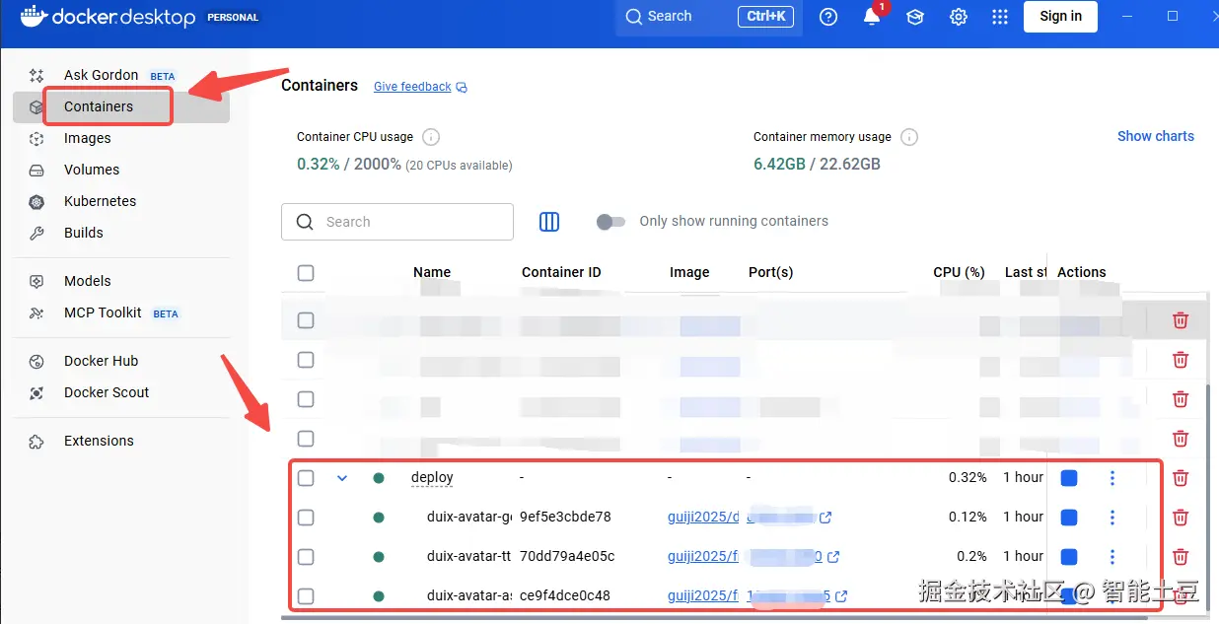
Task: Open the notifications bell
Action: [x=872, y=17]
